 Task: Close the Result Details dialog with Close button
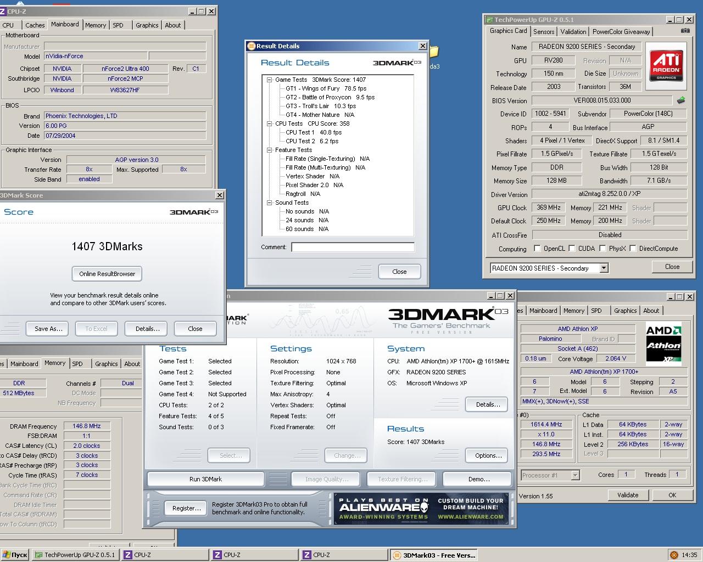click(399, 272)
